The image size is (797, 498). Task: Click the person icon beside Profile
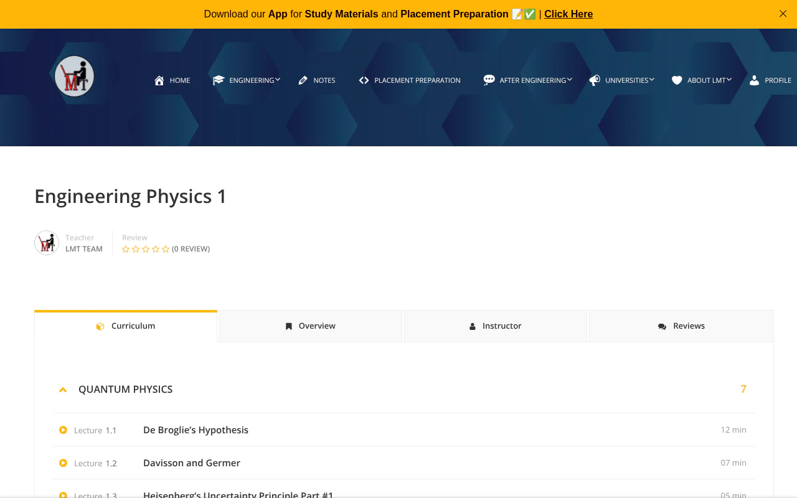click(x=754, y=80)
